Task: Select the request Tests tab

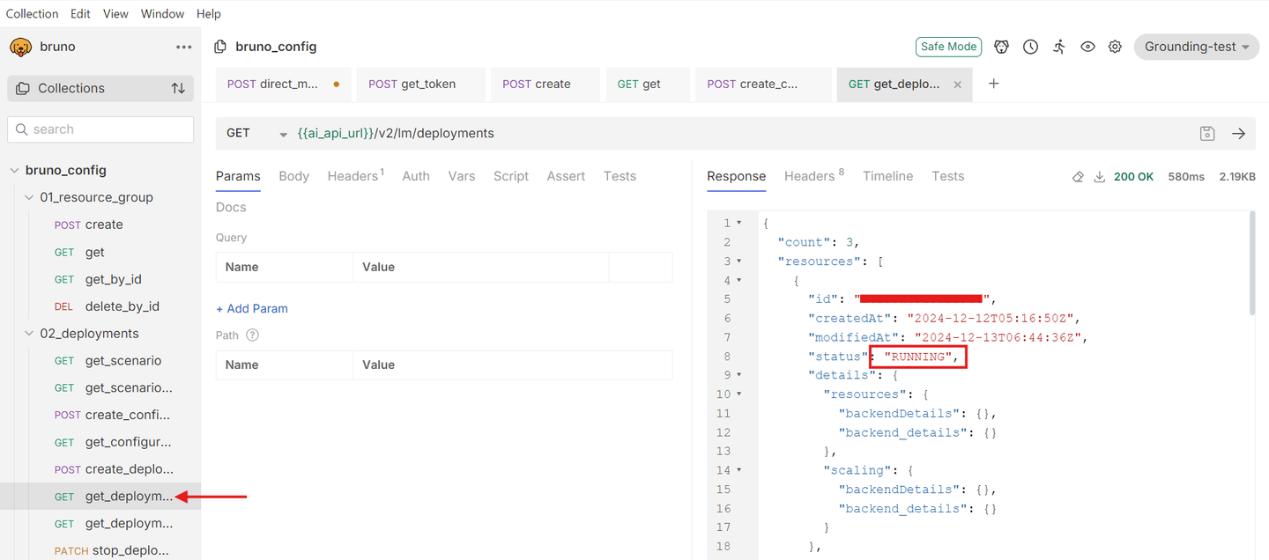Action: pyautogui.click(x=620, y=176)
